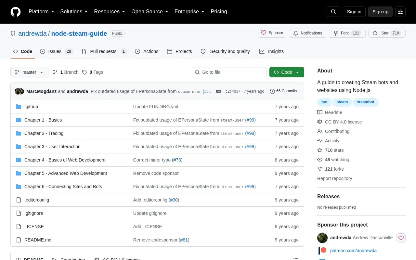416x260 pixels.
Task: Expand the ellipsis commit message icon
Action: [x=218, y=91]
